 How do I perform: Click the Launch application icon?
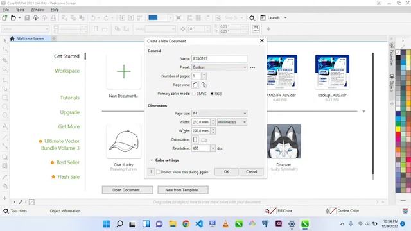click(263, 18)
